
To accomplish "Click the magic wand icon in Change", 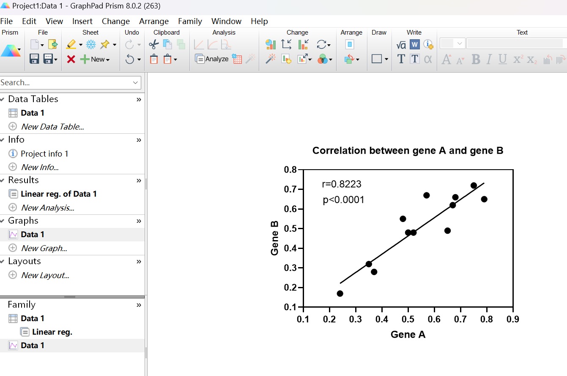I will (271, 60).
